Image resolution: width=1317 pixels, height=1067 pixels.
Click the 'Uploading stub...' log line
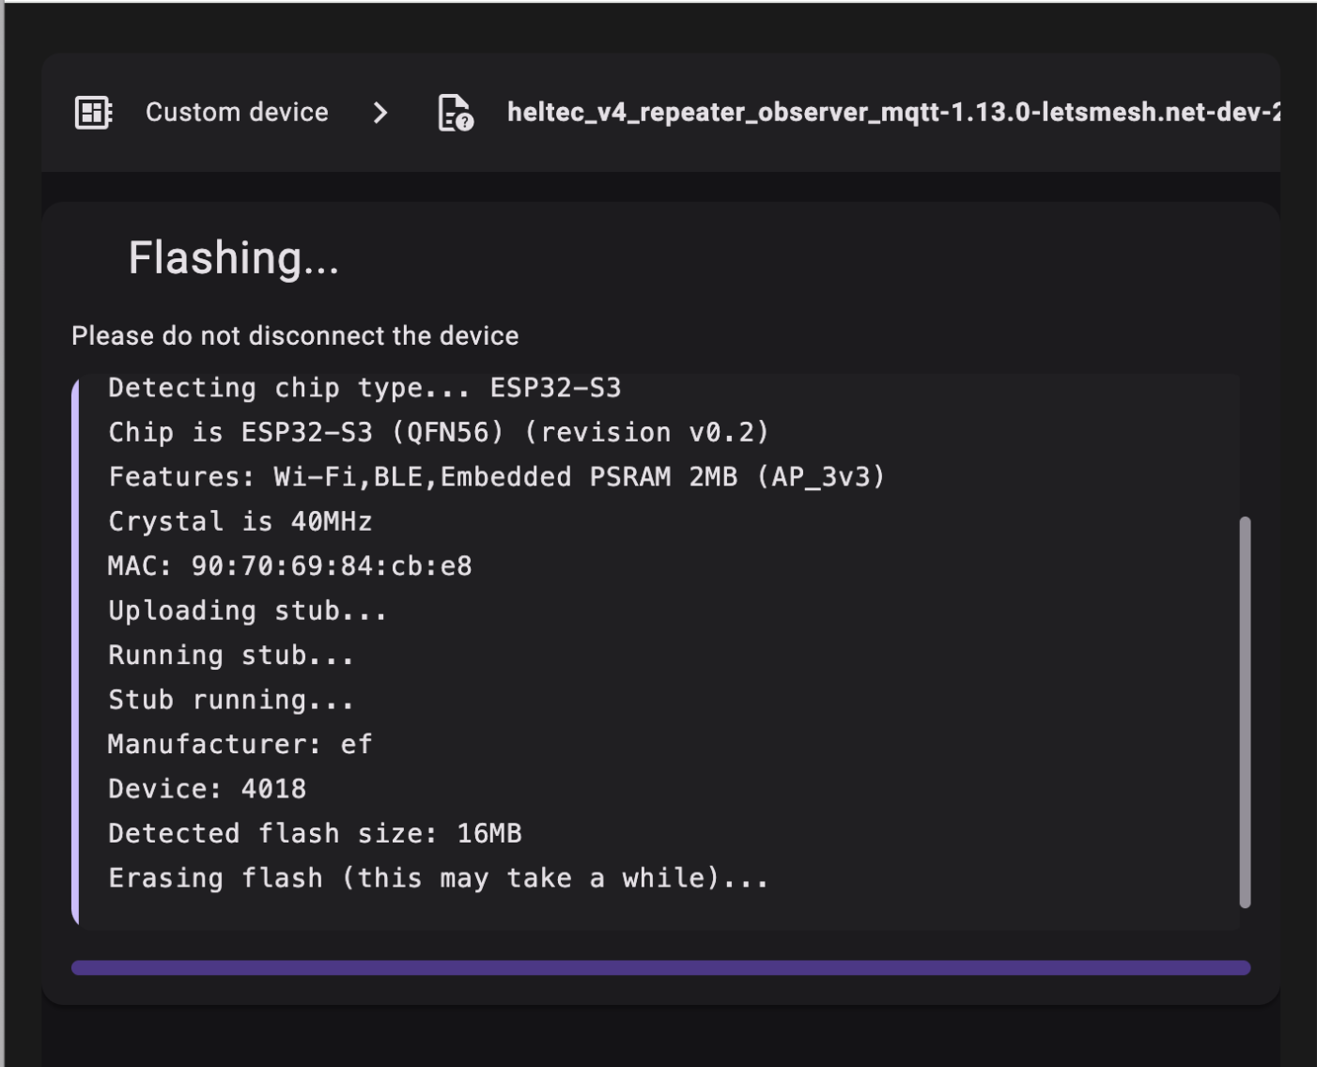click(x=247, y=611)
